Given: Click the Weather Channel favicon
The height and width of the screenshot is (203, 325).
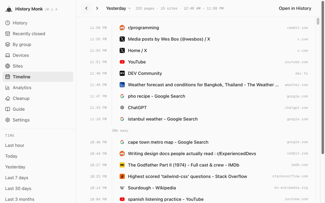Looking at the screenshot, I should click(x=122, y=84).
